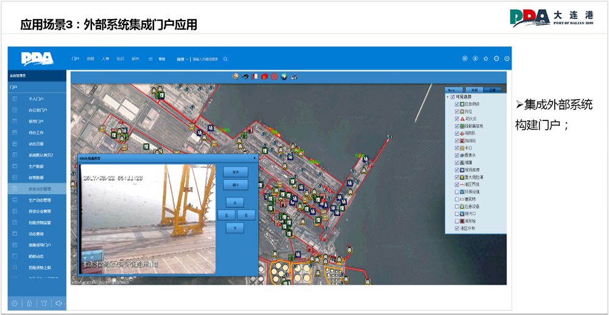
Task: Click the 门户 top menu item
Action: click(x=76, y=58)
